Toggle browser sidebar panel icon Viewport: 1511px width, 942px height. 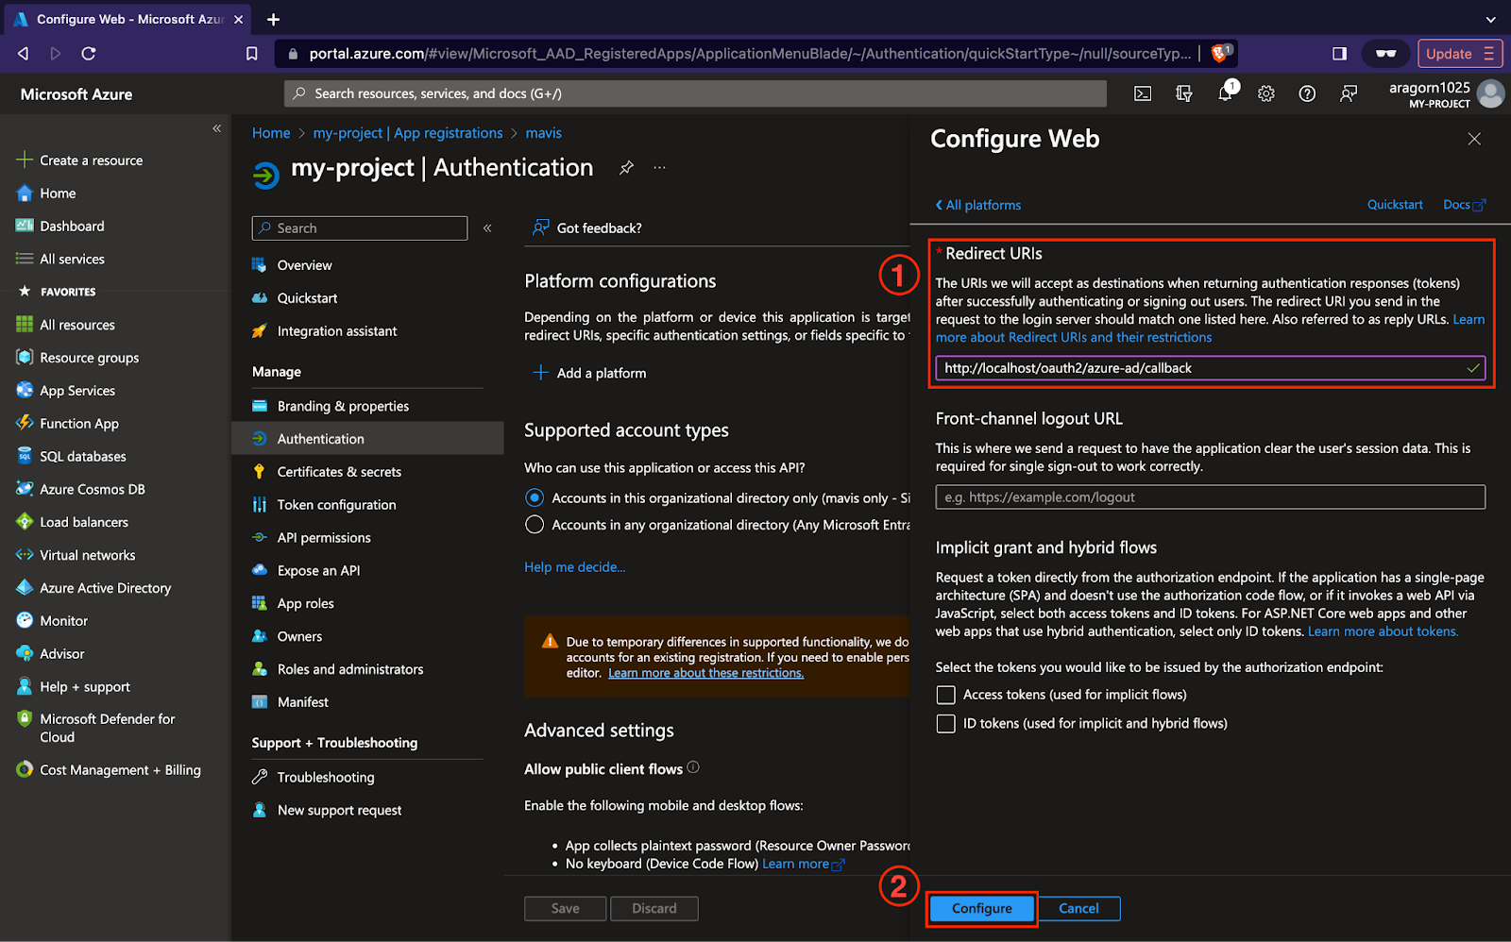coord(1339,54)
